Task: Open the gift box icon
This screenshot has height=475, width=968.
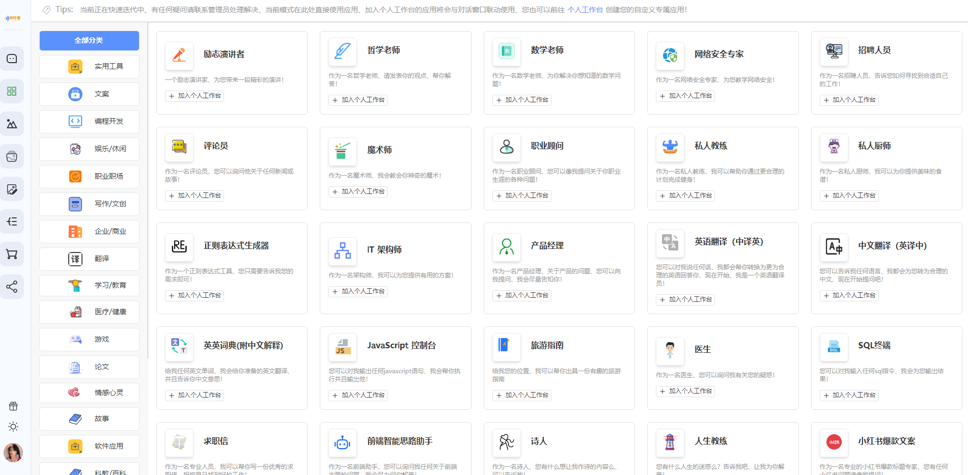Action: pyautogui.click(x=13, y=406)
